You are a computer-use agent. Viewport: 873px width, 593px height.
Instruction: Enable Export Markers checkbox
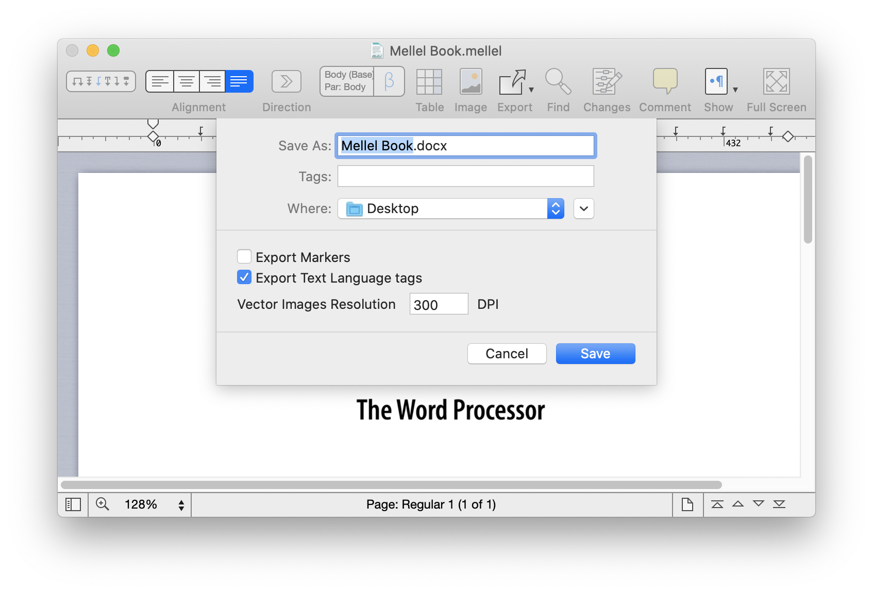(244, 256)
